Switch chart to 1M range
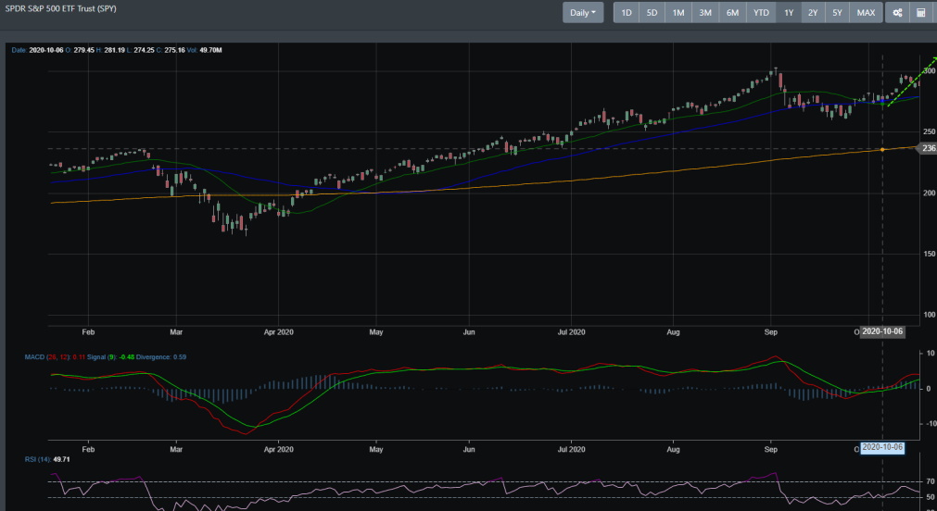937x511 pixels. [678, 13]
